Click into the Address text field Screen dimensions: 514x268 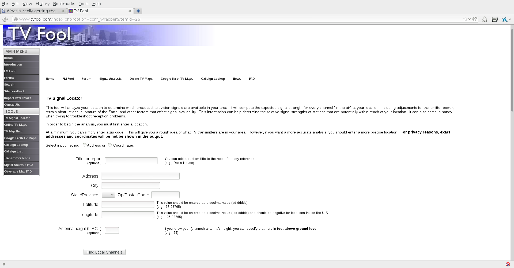pyautogui.click(x=141, y=176)
